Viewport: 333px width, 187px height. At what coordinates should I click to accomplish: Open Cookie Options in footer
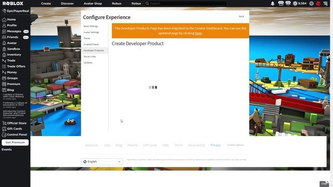pos(235,145)
